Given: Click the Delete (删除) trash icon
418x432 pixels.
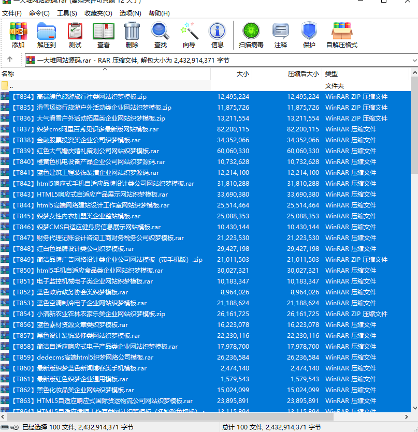Looking at the screenshot, I should coord(132,35).
